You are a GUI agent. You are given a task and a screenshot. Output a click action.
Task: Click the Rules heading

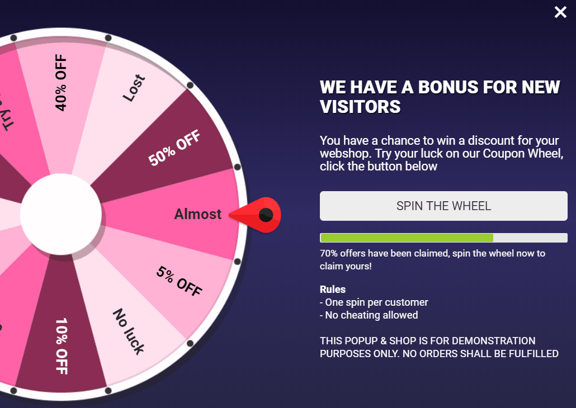point(333,290)
